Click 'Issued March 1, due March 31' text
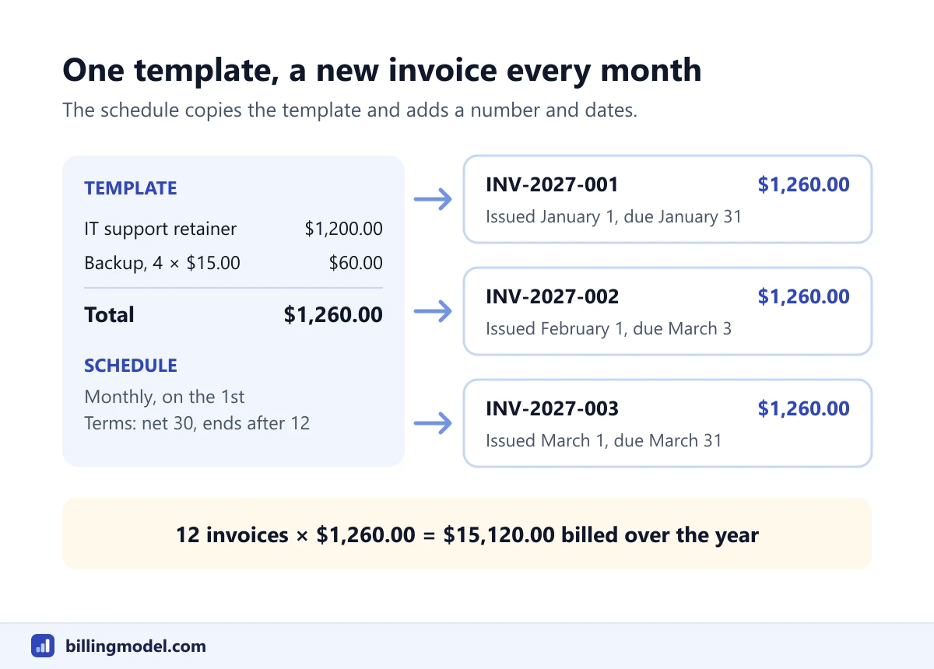Image resolution: width=934 pixels, height=669 pixels. point(604,440)
